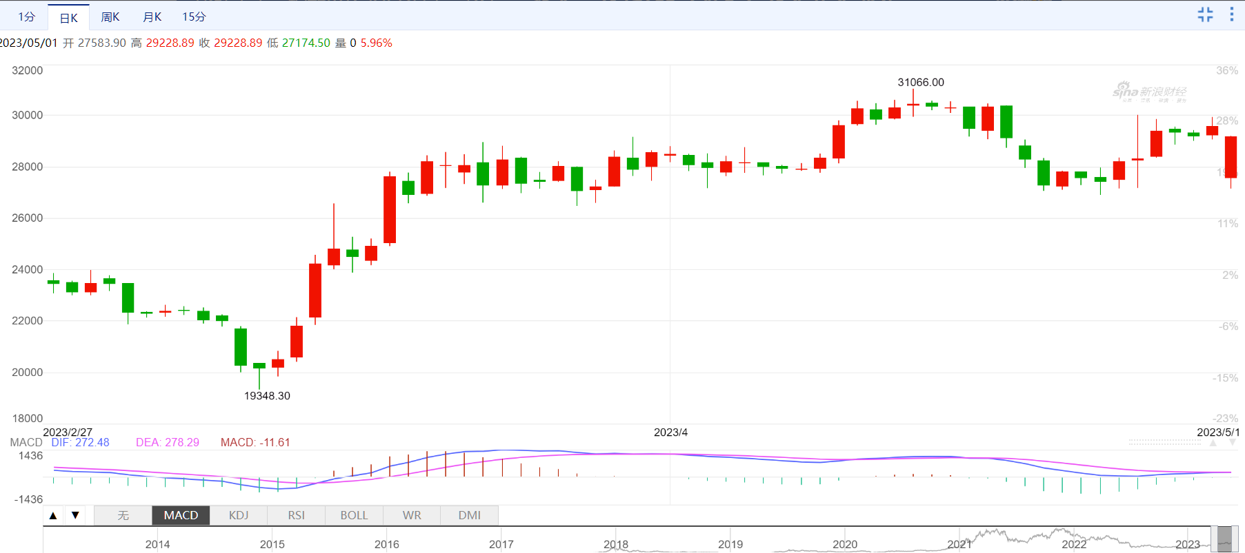This screenshot has width=1245, height=553.
Task: Click the 2023/05/01 date in header
Action: coord(28,43)
